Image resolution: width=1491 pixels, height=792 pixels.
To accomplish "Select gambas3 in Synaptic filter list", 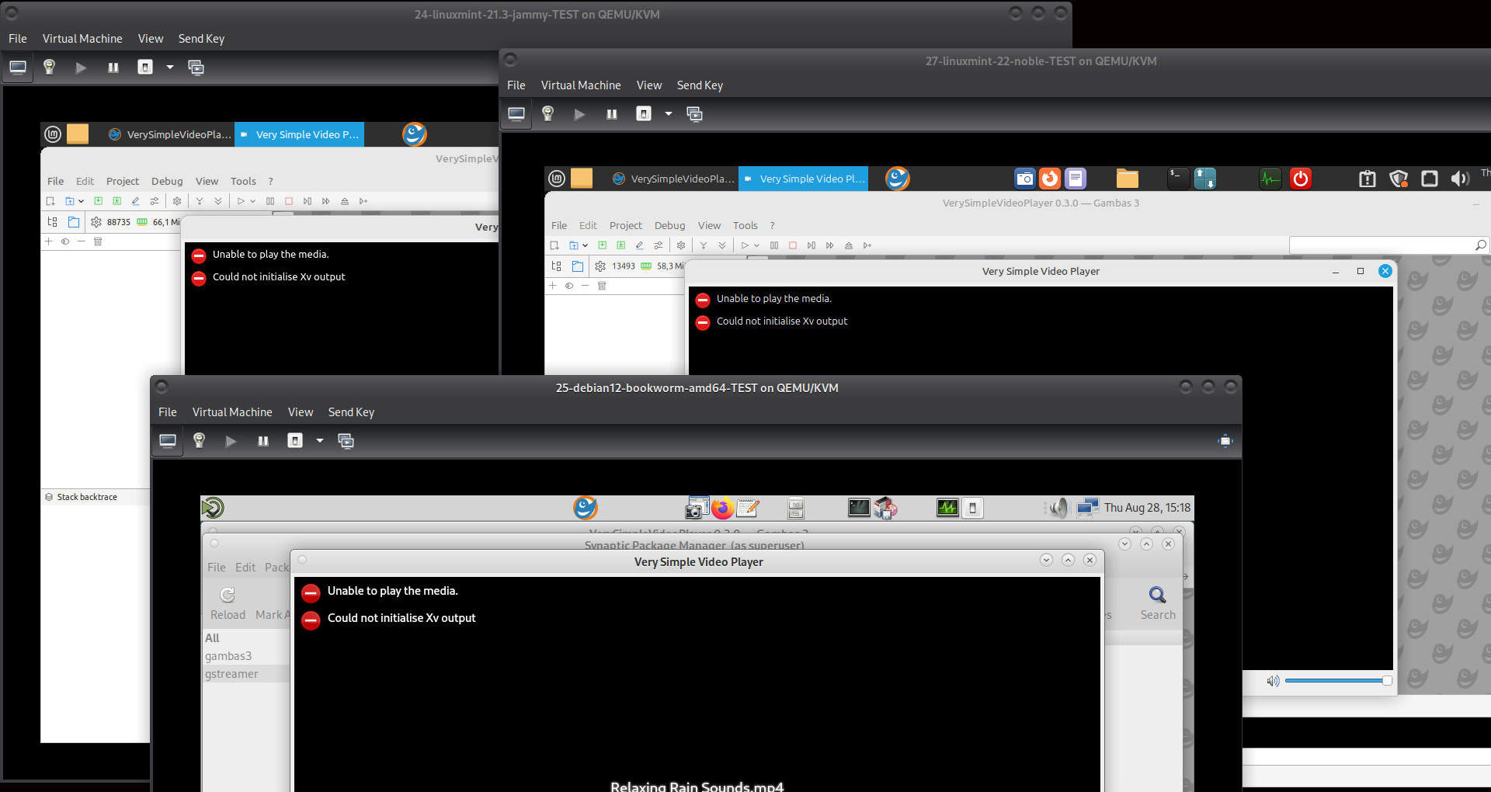I will coord(228,656).
